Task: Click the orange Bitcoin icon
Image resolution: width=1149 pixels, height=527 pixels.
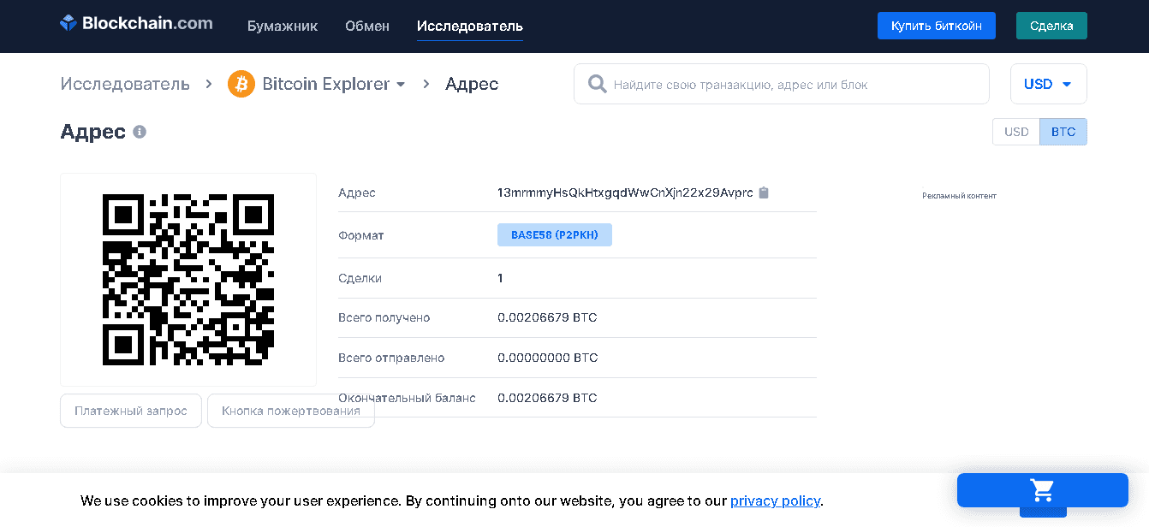Action: (x=241, y=84)
